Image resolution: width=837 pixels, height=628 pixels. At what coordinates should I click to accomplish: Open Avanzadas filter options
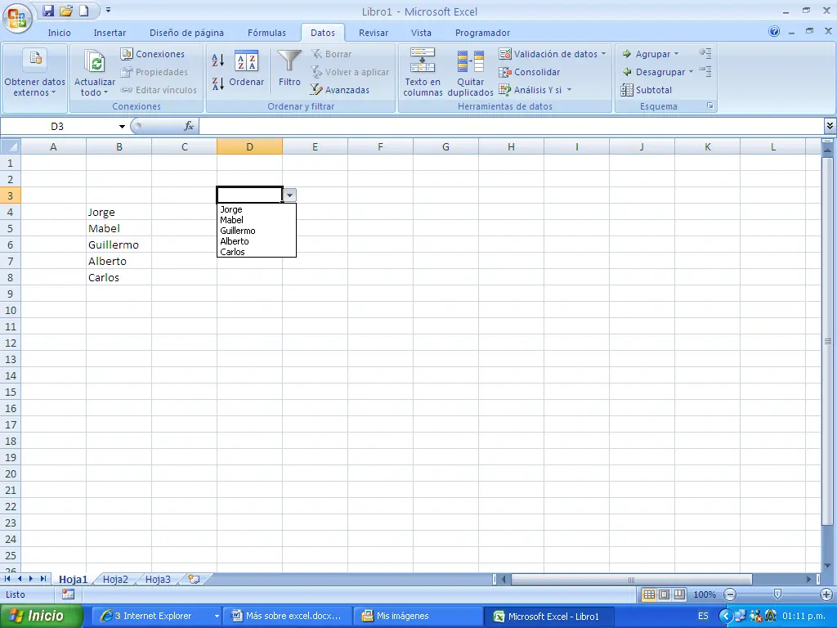340,90
